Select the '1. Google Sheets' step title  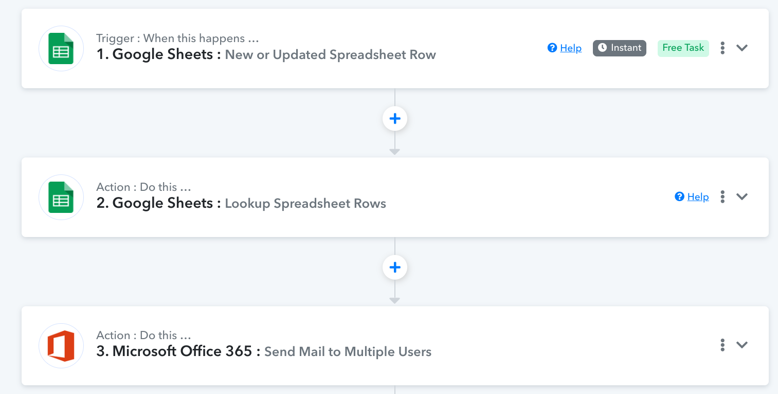(x=159, y=54)
